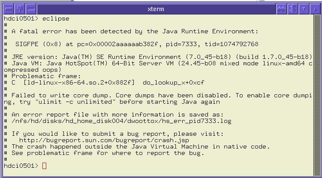Maximize window vertically with up-down arrow icon
The image size is (322, 178).
293,9
